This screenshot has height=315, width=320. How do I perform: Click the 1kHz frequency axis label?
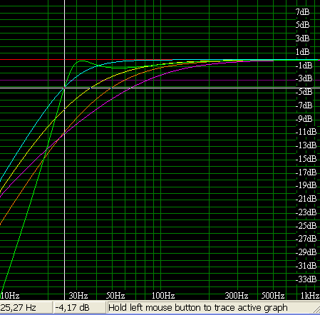coord(310,296)
